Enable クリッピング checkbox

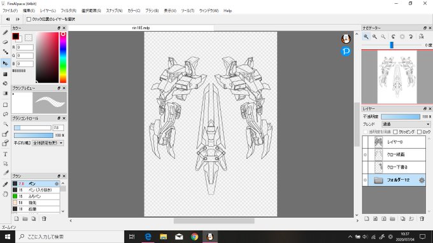[x=395, y=132]
